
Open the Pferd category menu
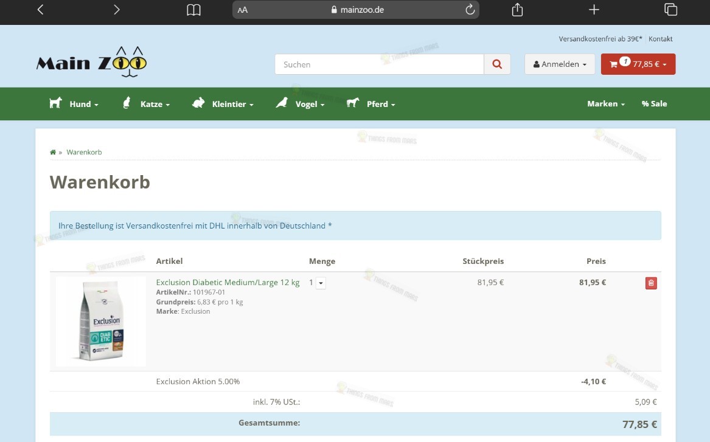point(381,104)
